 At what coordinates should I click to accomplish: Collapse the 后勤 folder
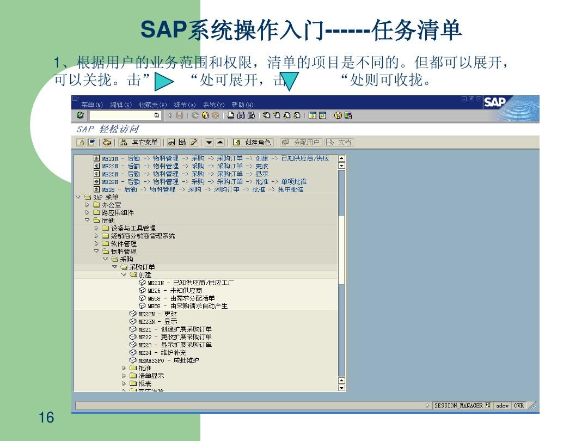(x=87, y=220)
